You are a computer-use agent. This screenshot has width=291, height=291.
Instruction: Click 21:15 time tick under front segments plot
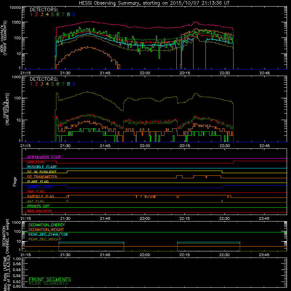(x=25, y=73)
